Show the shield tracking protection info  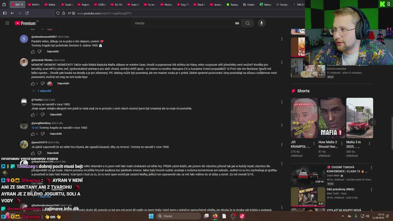(x=58, y=13)
